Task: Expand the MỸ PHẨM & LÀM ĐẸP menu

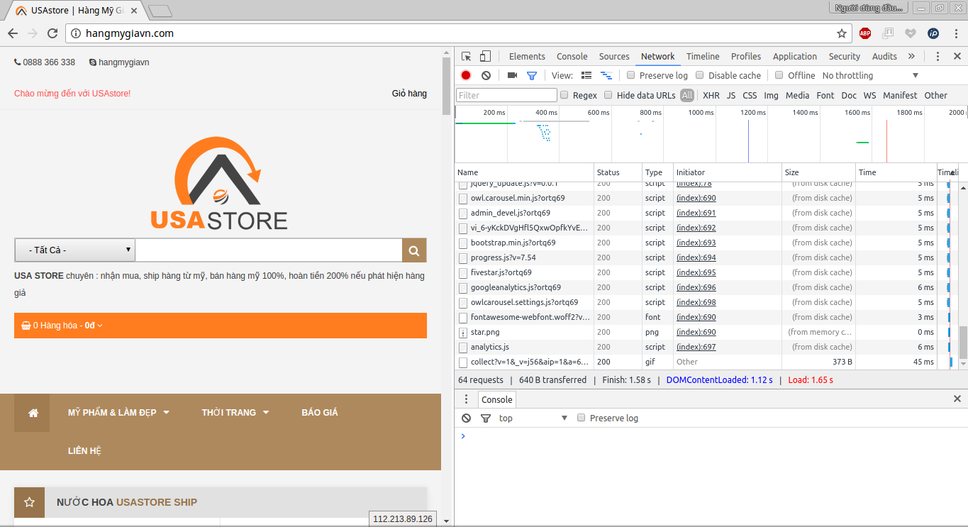Action: click(x=118, y=413)
